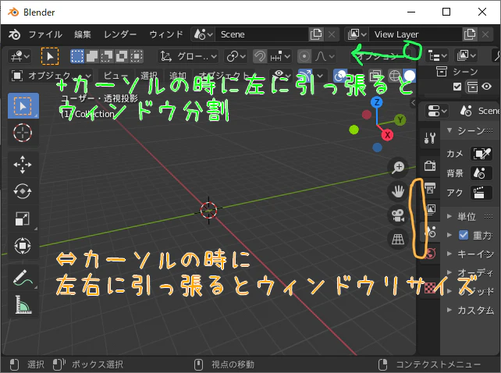
Task: Open the レンダー menu
Action: coord(120,34)
